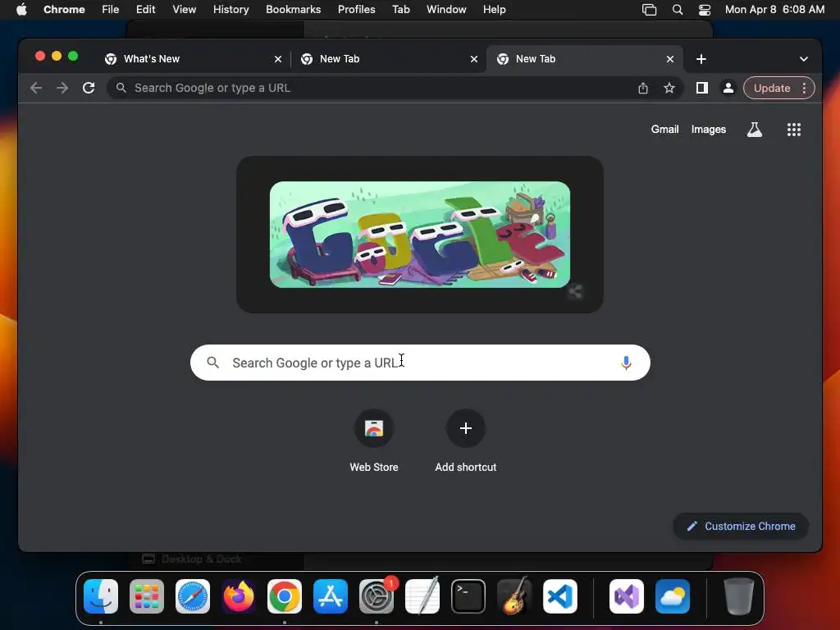Open TextEdit from the Dock

[x=422, y=596]
